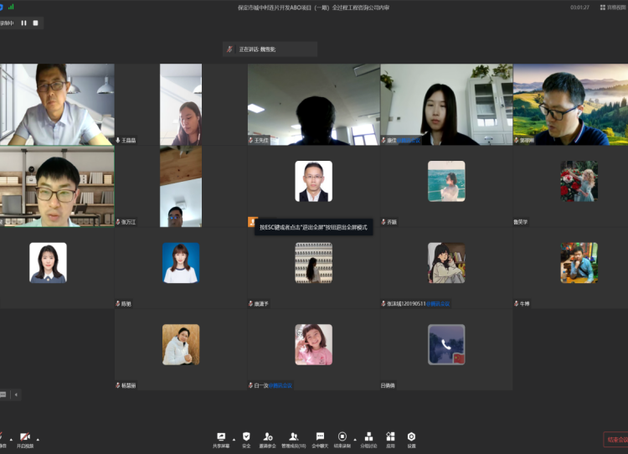Pause the recording at top left
Viewport: 628px width, 454px height.
[23, 23]
